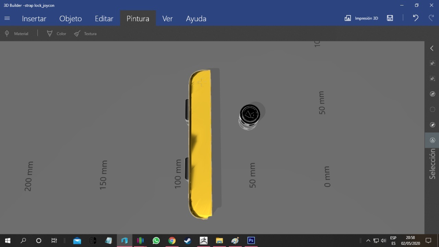Open the Insertar tab

(34, 18)
